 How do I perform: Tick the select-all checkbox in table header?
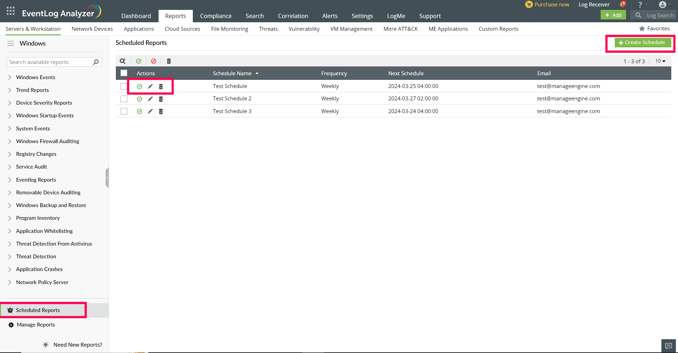coord(124,73)
